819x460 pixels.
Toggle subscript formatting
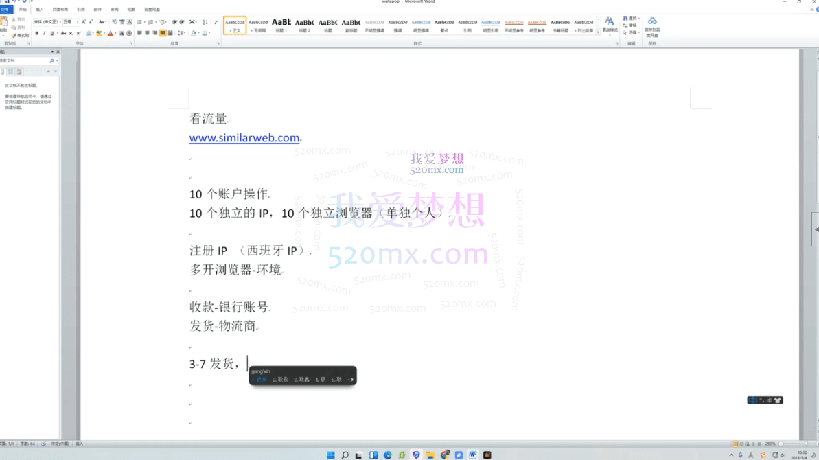click(70, 33)
